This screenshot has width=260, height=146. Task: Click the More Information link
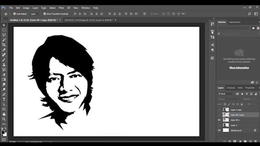click(x=239, y=68)
